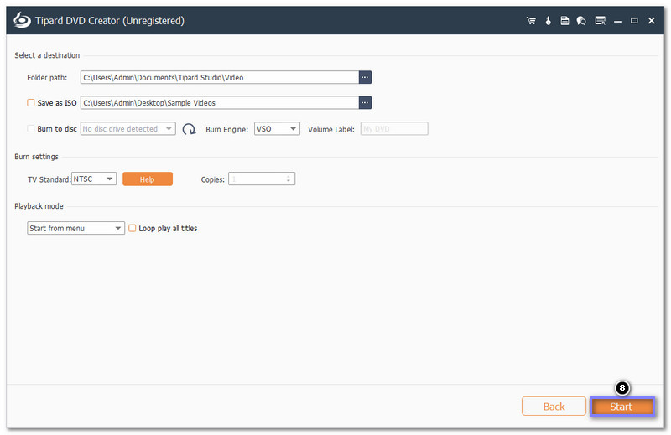Close the Tipard DVD Creator window
Screen dimensions: 671x435
coord(652,20)
